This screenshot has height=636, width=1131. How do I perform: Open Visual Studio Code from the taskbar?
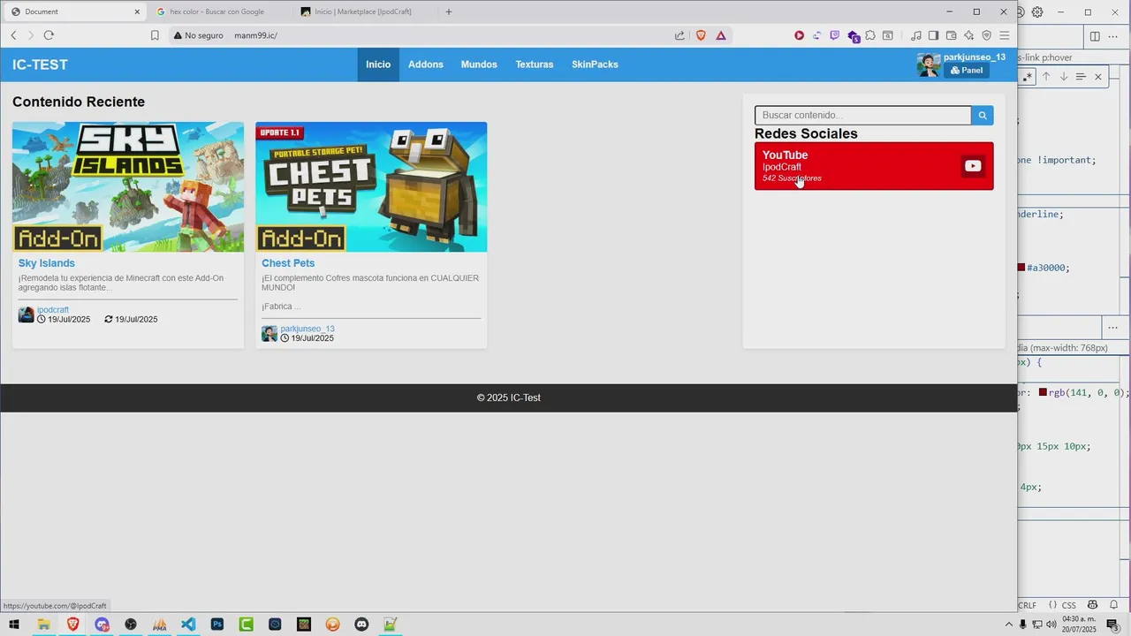tap(188, 625)
